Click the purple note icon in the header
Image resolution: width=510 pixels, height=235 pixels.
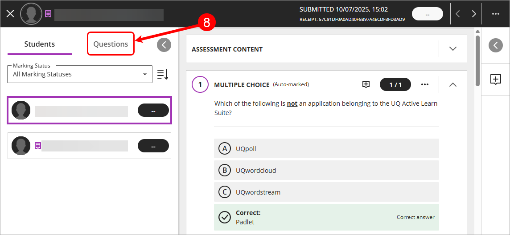point(48,14)
